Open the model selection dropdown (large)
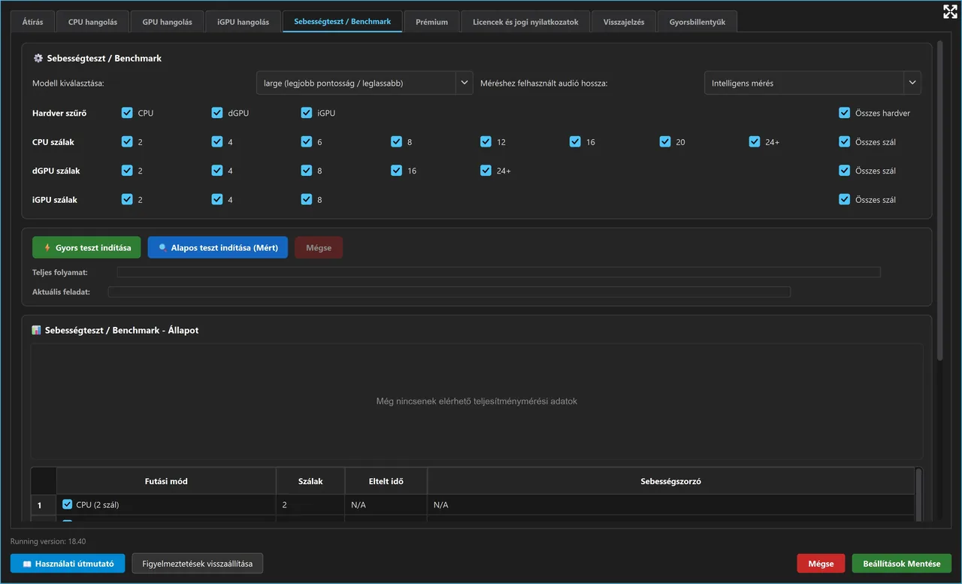The height and width of the screenshot is (584, 962). [365, 83]
